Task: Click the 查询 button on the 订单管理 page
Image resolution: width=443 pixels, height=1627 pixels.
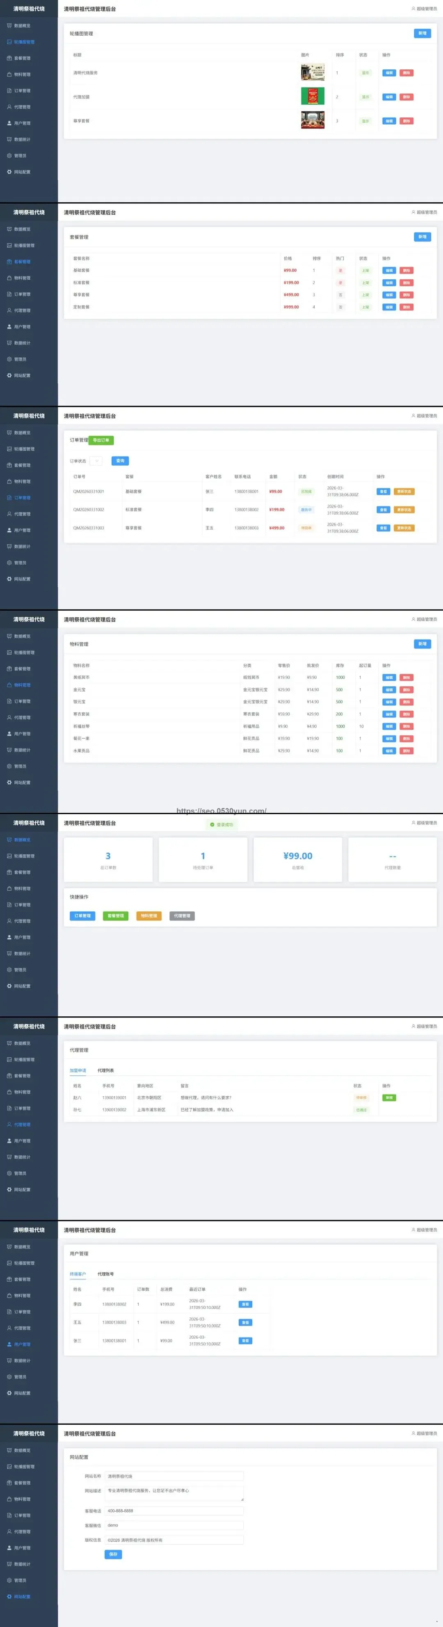Action: click(x=120, y=461)
